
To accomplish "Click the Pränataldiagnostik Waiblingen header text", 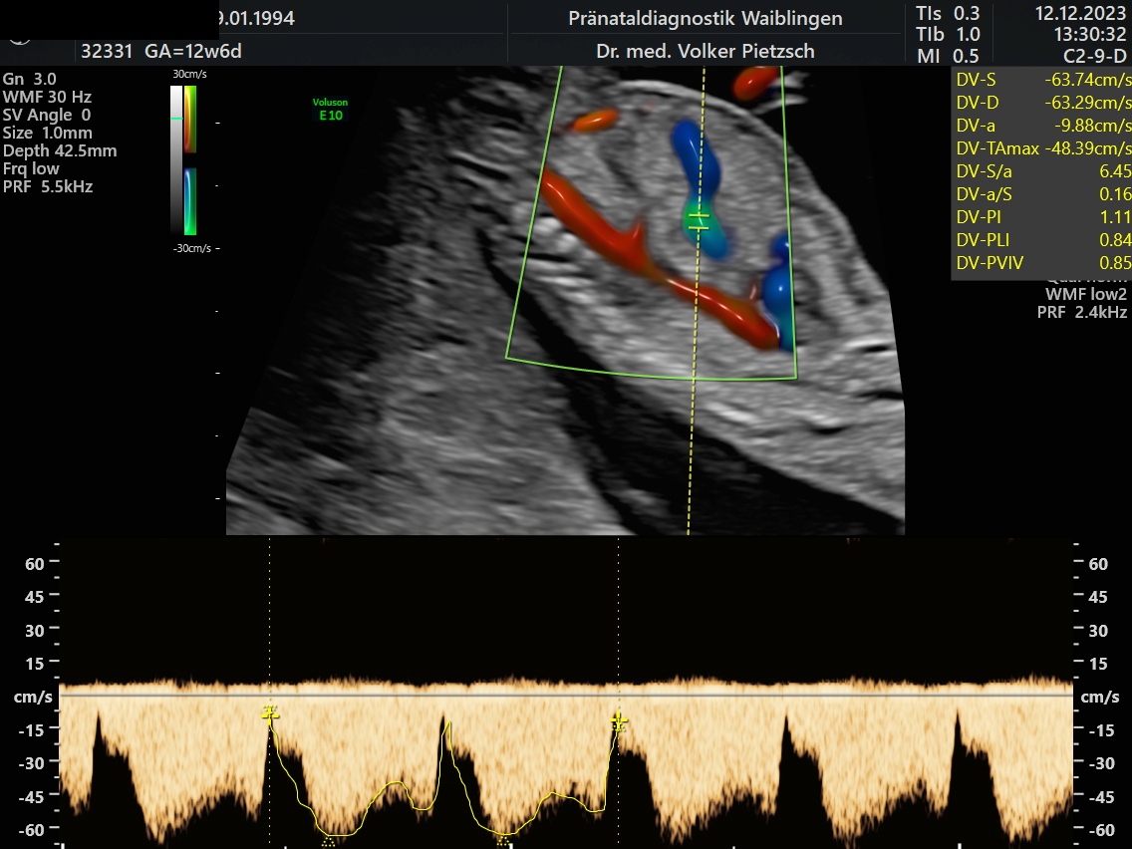I will (x=705, y=19).
